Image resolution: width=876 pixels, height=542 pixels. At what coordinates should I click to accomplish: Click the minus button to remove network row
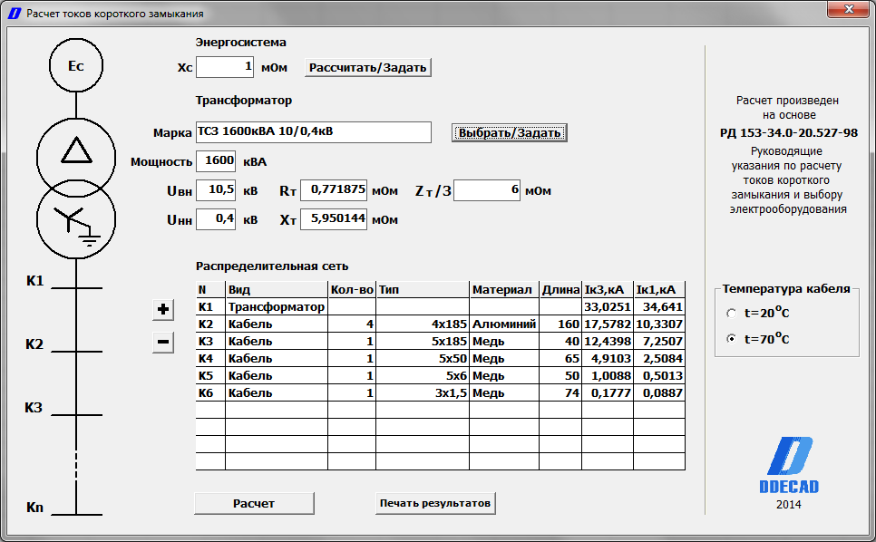point(163,342)
